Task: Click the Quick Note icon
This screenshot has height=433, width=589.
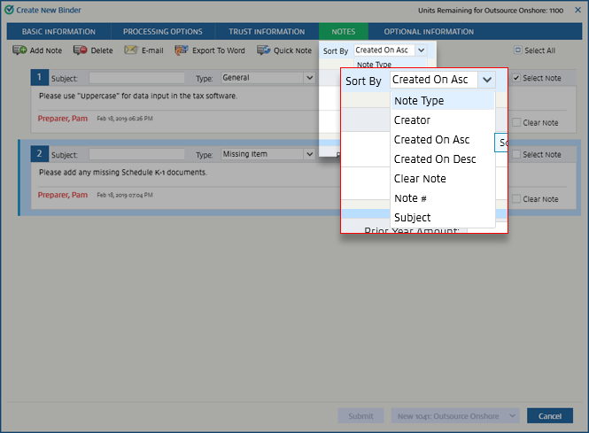Action: coord(264,50)
